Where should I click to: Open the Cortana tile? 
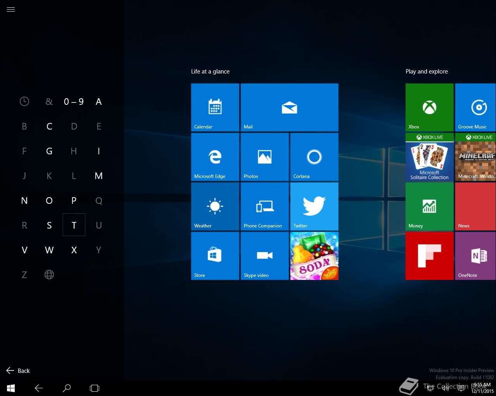tap(314, 157)
